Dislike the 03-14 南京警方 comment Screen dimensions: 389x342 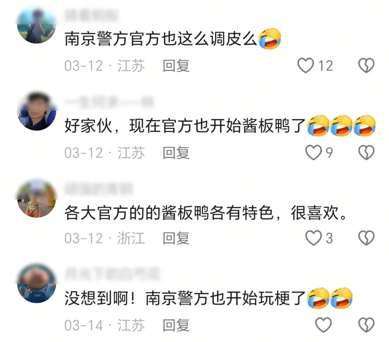point(366,325)
